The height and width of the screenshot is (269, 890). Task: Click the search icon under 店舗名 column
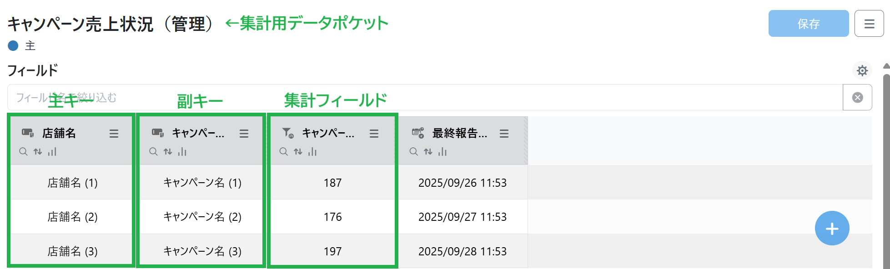tap(23, 152)
